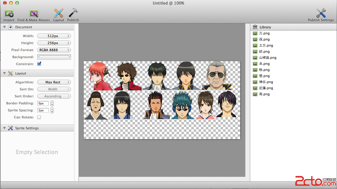Click the Library panel header label
Viewport: 337px width, 189px height.
tap(265, 27)
